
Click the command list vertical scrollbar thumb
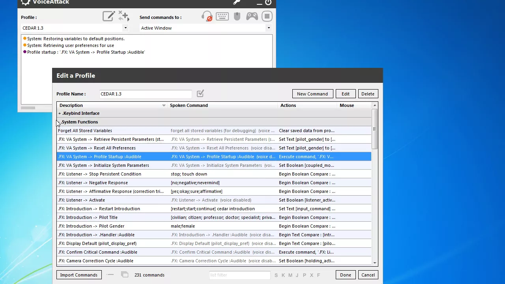[374, 129]
